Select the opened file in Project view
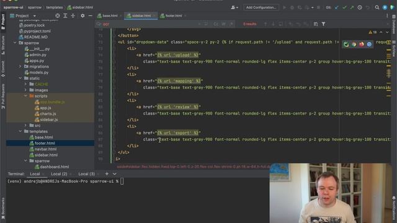 coord(58,15)
